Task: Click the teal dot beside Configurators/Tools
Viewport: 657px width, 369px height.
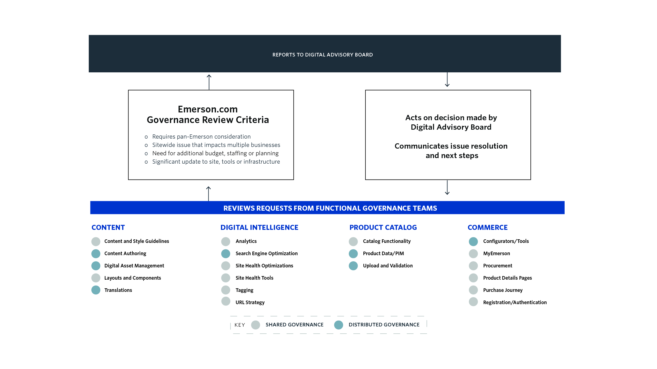Action: pyautogui.click(x=473, y=241)
